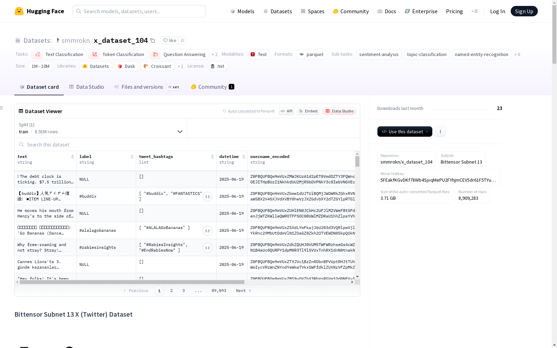This screenshot has height=348, width=557.
Task: Click the search magnifier in dataset search
Action: (22, 144)
